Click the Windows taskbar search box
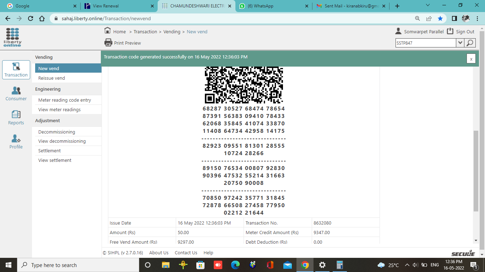 (78, 265)
